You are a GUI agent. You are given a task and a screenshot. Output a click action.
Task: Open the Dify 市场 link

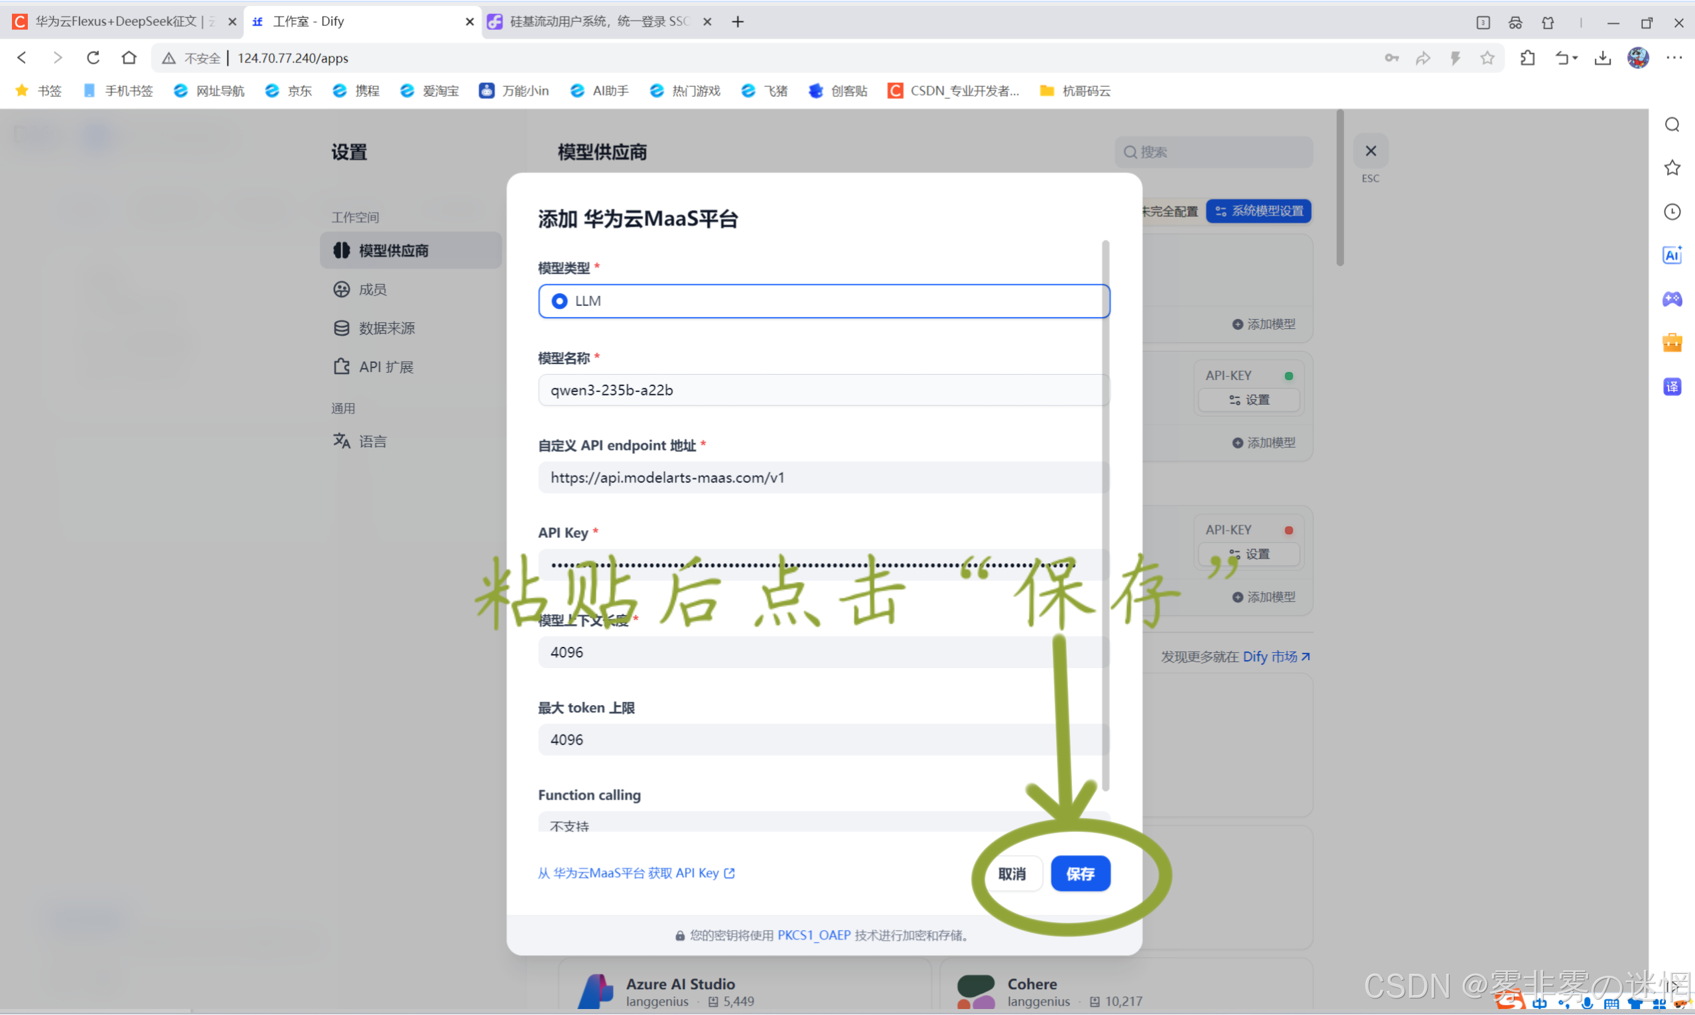[1276, 657]
